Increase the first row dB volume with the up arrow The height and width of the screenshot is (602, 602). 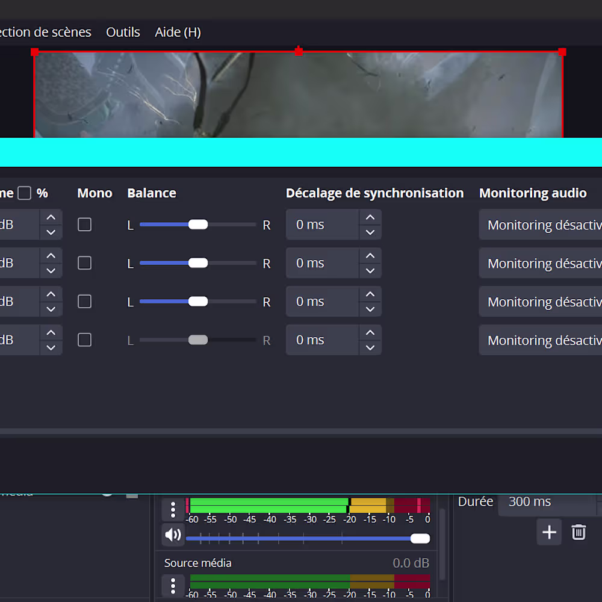click(x=51, y=217)
